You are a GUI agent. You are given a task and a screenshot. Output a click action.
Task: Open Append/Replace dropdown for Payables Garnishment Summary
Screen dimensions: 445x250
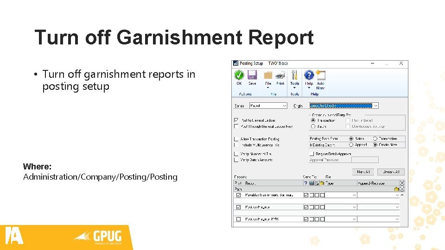coord(397,195)
